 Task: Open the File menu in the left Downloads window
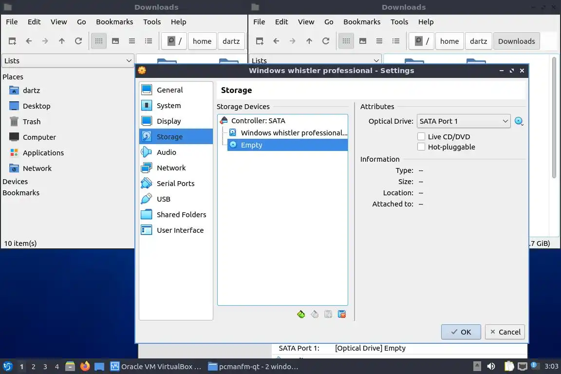[x=12, y=22]
